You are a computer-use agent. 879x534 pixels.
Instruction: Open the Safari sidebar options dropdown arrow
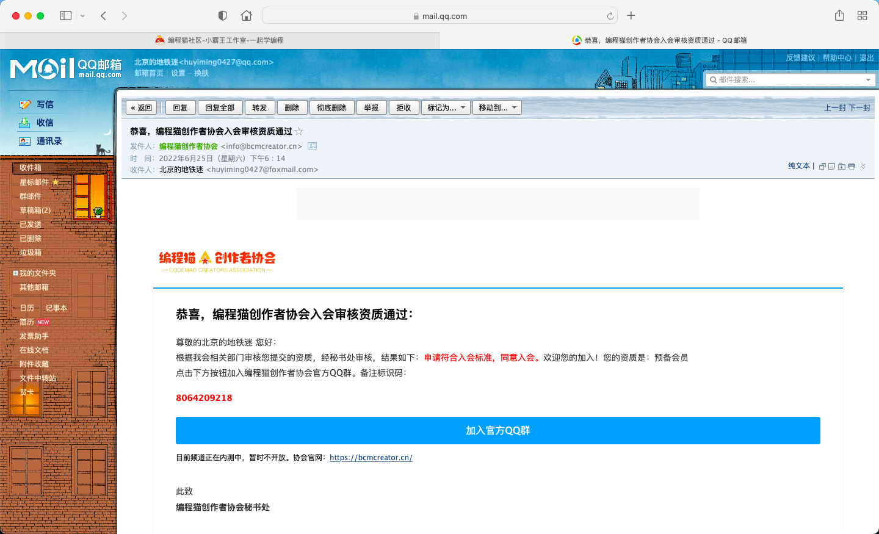[82, 16]
